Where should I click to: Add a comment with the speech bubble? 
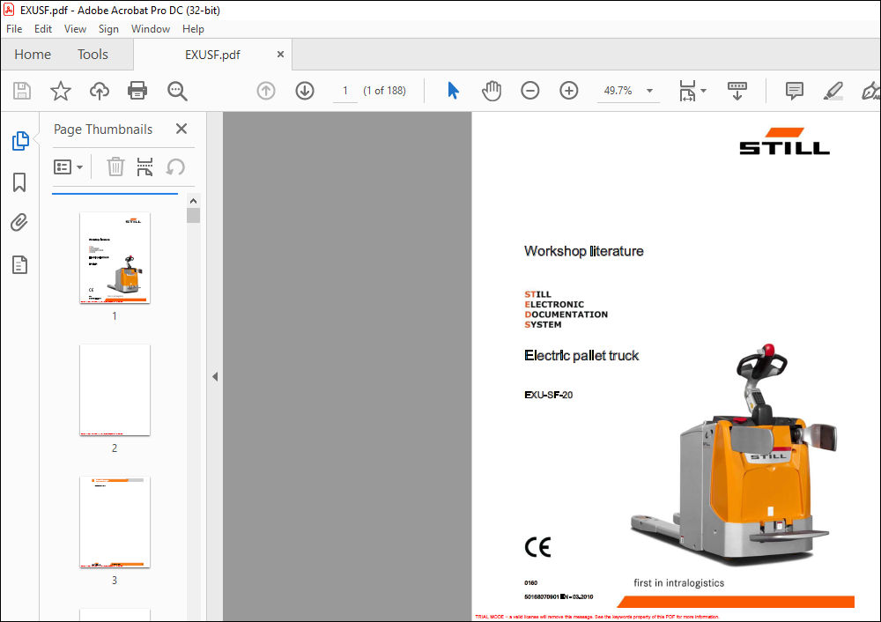tap(795, 91)
